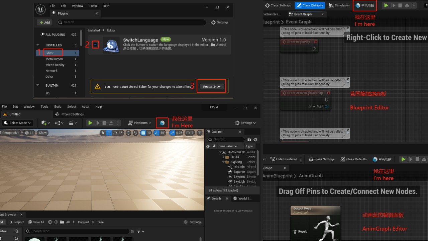Click the SwitchLanguage yin-yang icon in level editor toolbar
Screen dimensions: 428x241
tap(162, 123)
